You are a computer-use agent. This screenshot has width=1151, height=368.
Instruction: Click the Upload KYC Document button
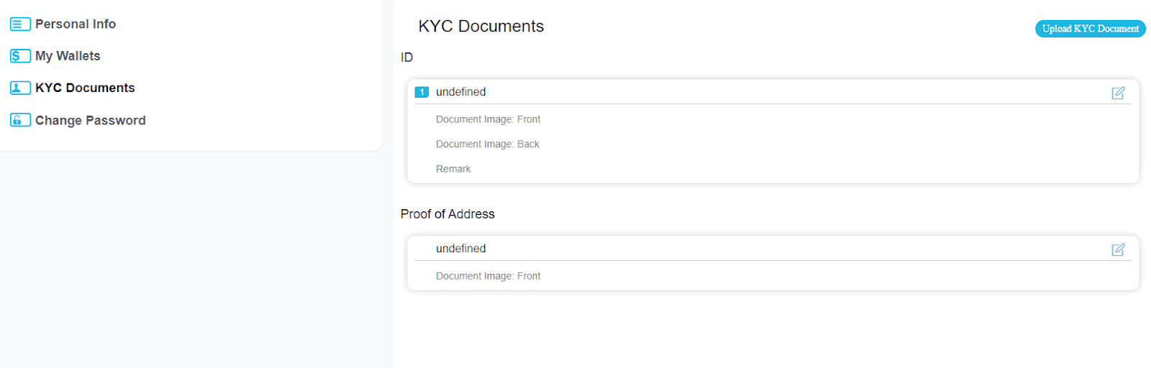pyautogui.click(x=1090, y=29)
